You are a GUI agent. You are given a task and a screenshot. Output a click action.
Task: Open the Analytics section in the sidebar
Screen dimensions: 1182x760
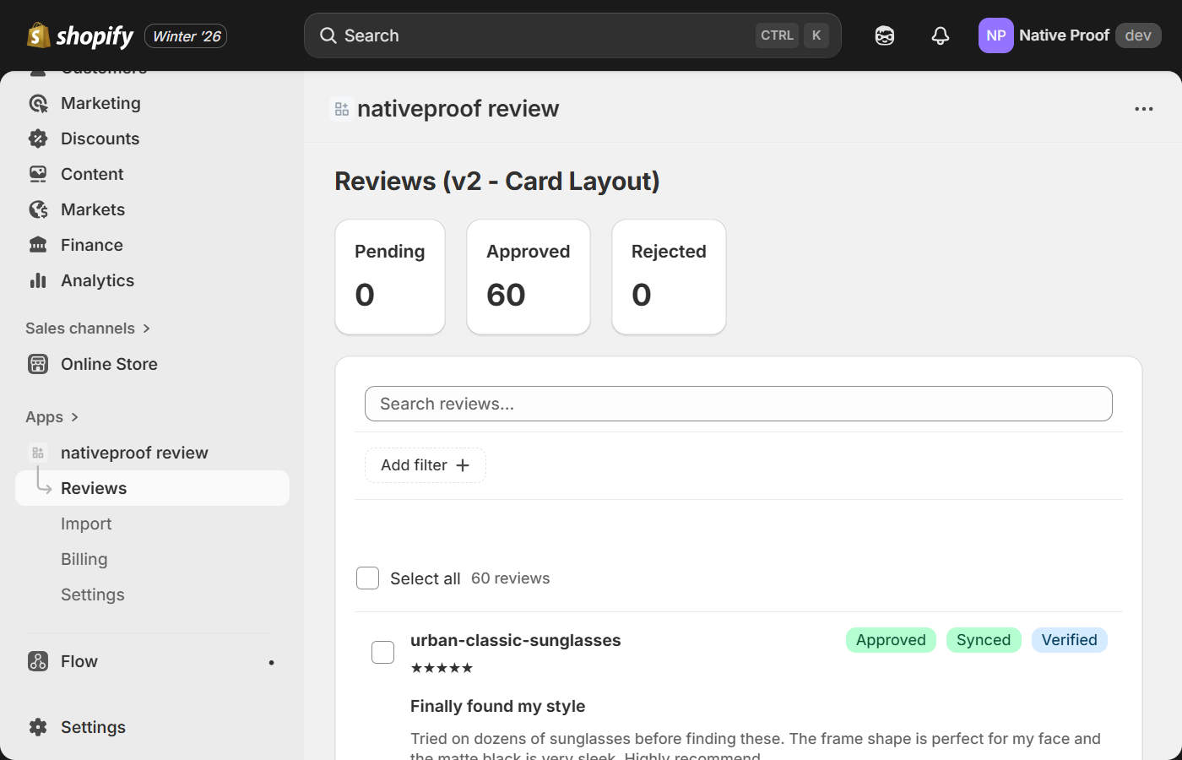tap(97, 280)
